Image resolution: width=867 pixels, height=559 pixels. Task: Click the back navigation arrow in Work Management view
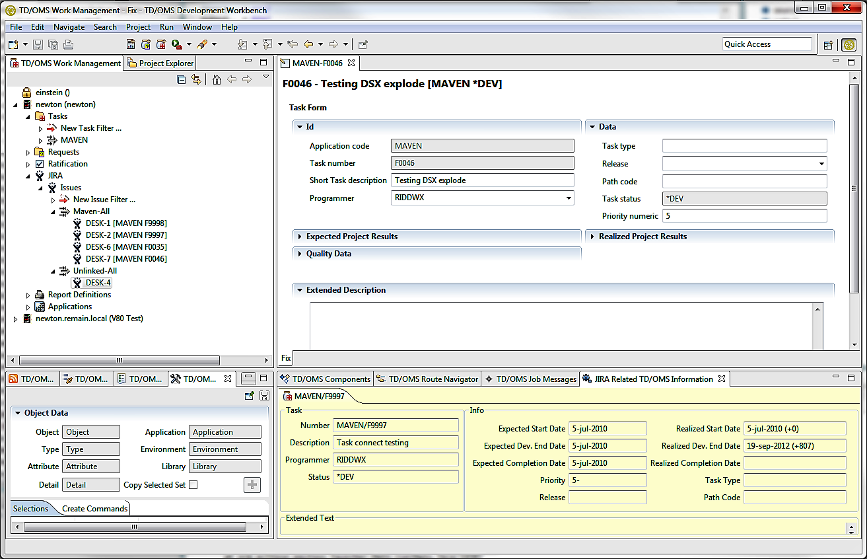coord(232,79)
